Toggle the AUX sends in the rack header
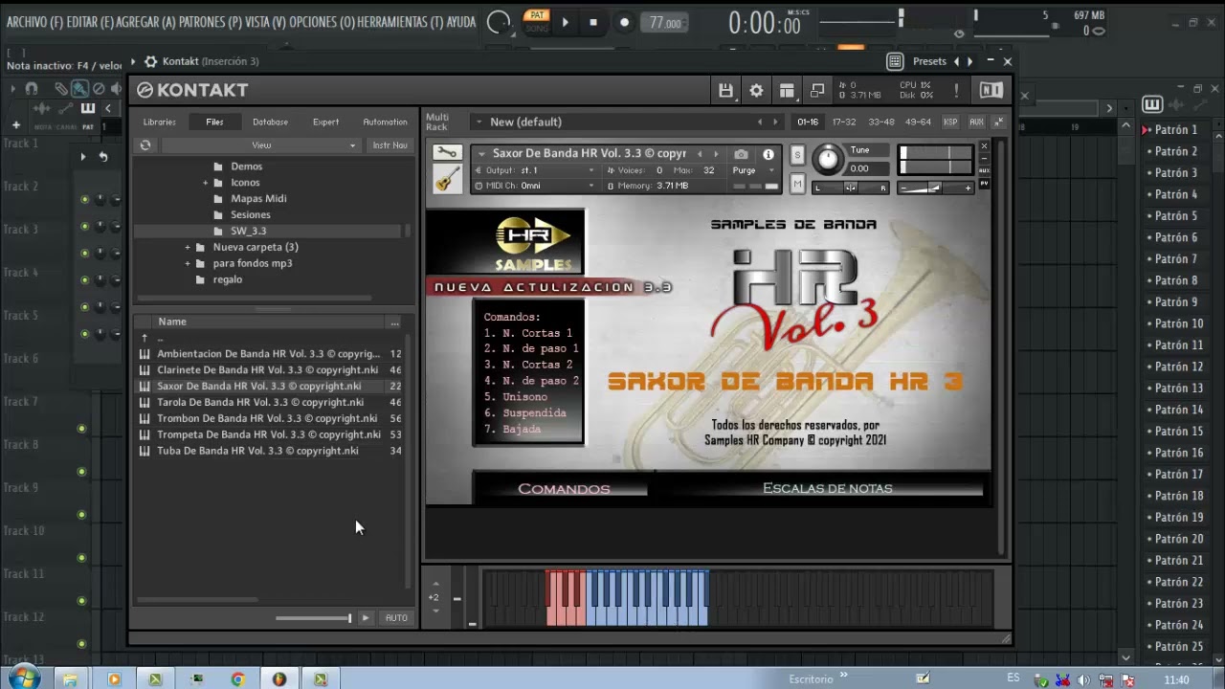Viewport: 1225px width, 689px height. [x=976, y=122]
